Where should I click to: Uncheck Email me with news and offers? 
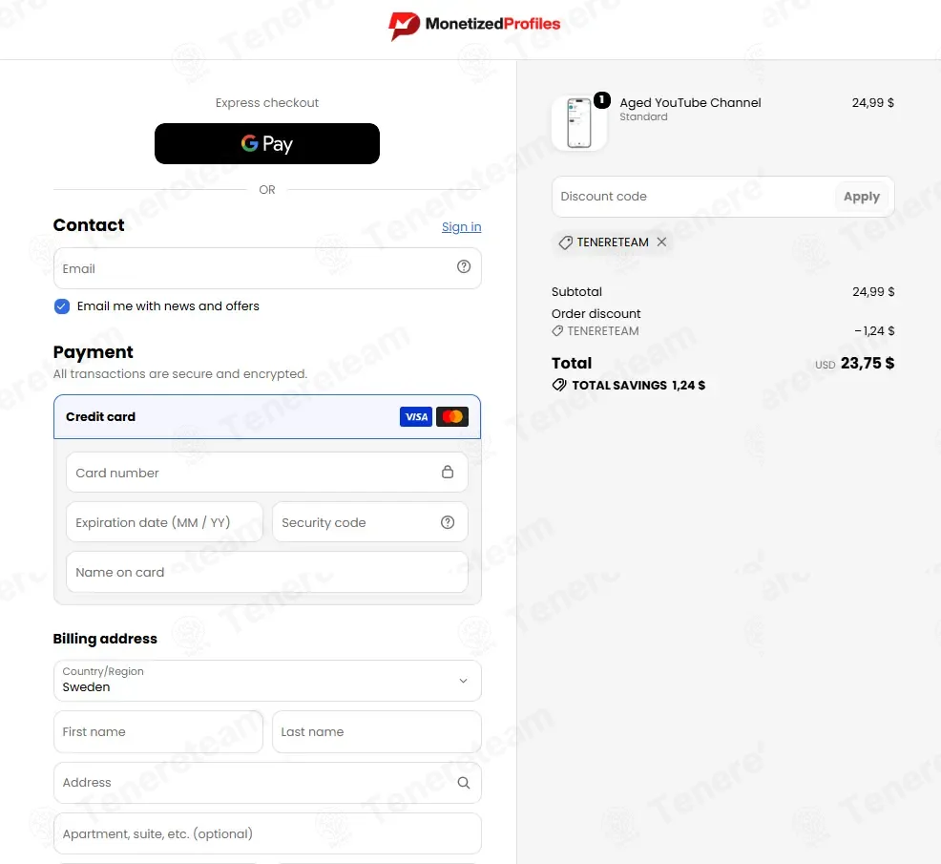coord(62,306)
